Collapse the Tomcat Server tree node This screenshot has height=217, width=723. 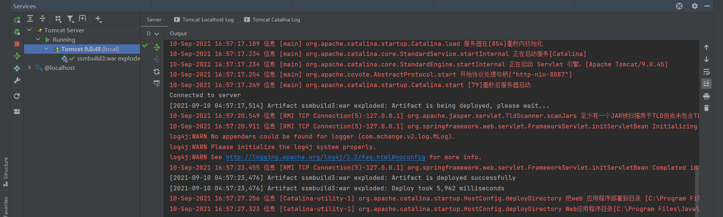pyautogui.click(x=29, y=30)
